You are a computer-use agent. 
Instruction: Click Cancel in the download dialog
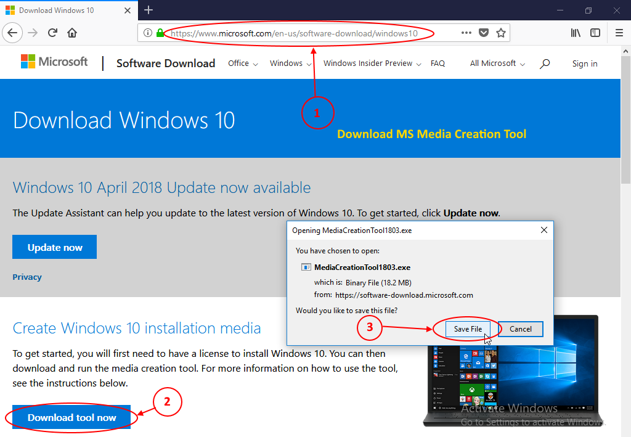tap(521, 329)
